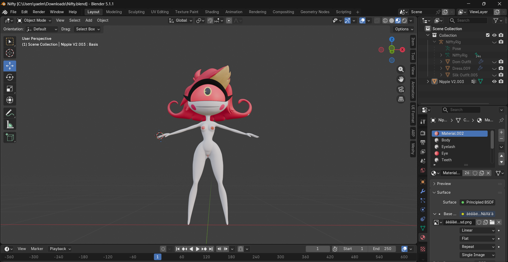The height and width of the screenshot is (262, 508).
Task: Select the Add Cube tool
Action: click(10, 137)
